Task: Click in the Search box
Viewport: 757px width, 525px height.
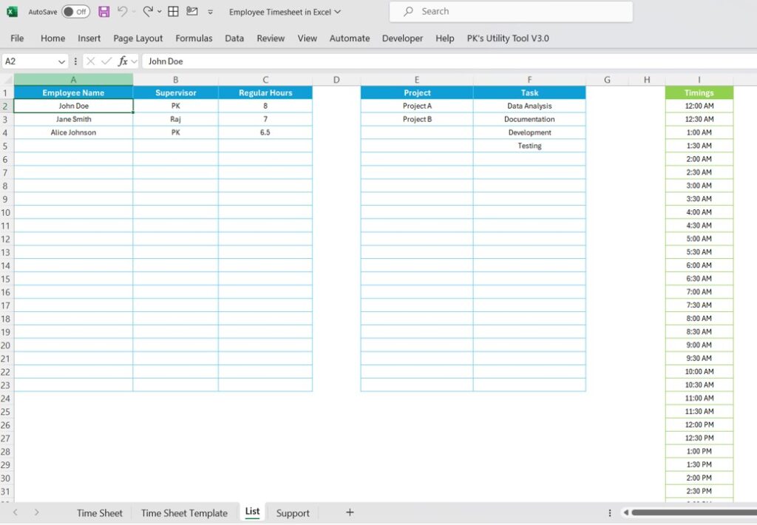Action: coord(511,12)
